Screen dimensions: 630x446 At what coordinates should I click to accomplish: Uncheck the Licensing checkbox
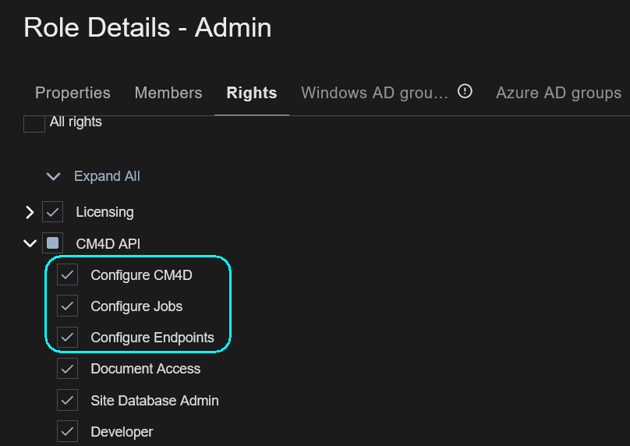pos(53,212)
